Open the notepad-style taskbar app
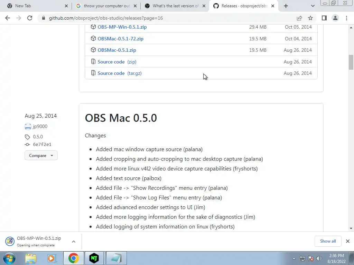This screenshot has height=265, width=354. pyautogui.click(x=116, y=258)
